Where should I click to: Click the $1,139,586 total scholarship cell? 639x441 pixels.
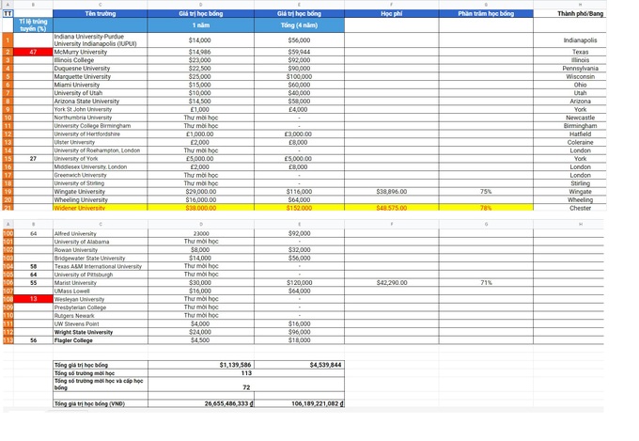[x=201, y=365]
